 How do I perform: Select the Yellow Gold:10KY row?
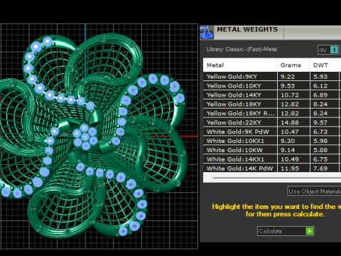point(272,86)
